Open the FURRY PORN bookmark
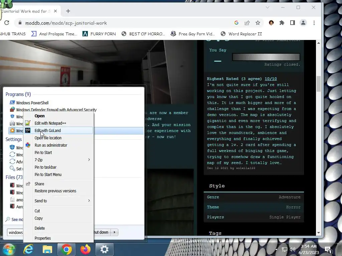 (99, 34)
